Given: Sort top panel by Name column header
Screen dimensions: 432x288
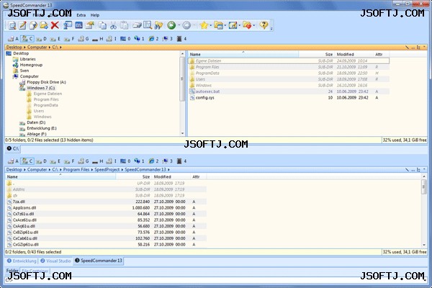Looking at the screenshot, I should tap(243, 54).
